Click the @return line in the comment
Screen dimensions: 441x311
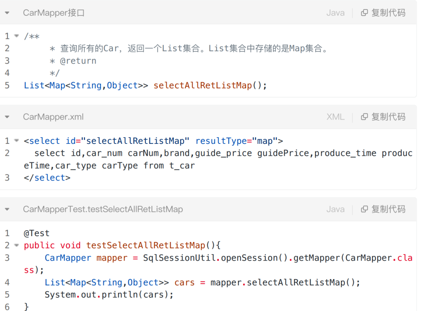(78, 61)
